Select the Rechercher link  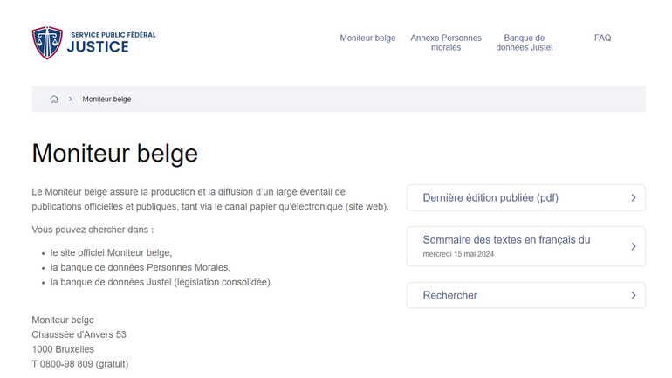coord(449,296)
